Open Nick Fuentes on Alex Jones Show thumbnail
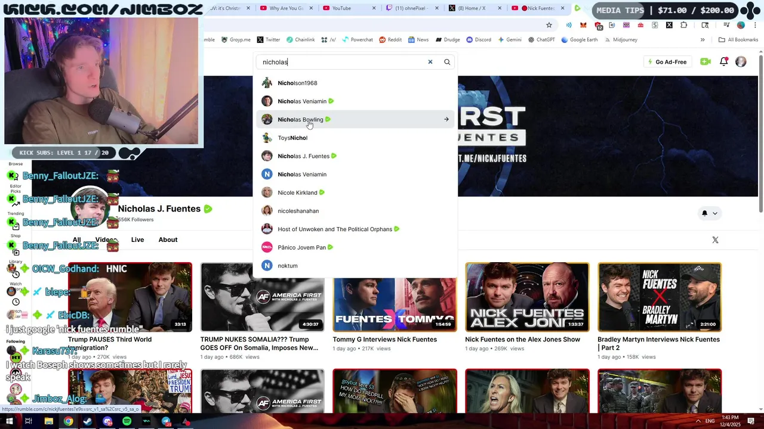The image size is (764, 429). pyautogui.click(x=527, y=297)
